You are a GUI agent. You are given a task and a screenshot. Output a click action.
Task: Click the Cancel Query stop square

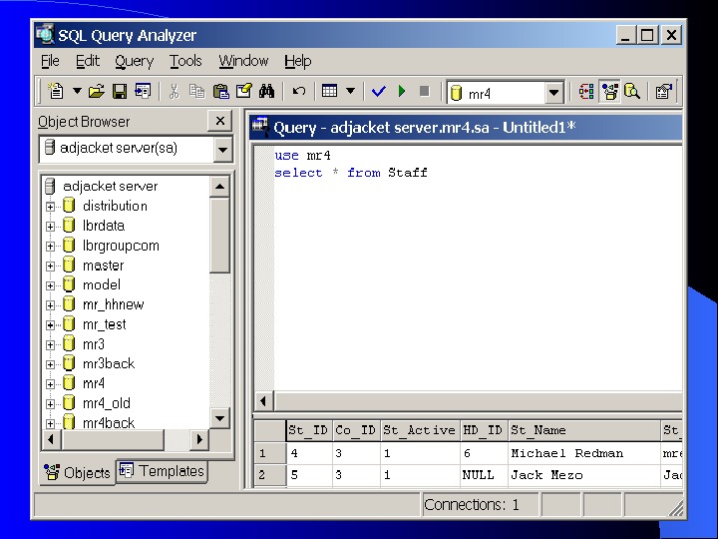click(x=425, y=91)
